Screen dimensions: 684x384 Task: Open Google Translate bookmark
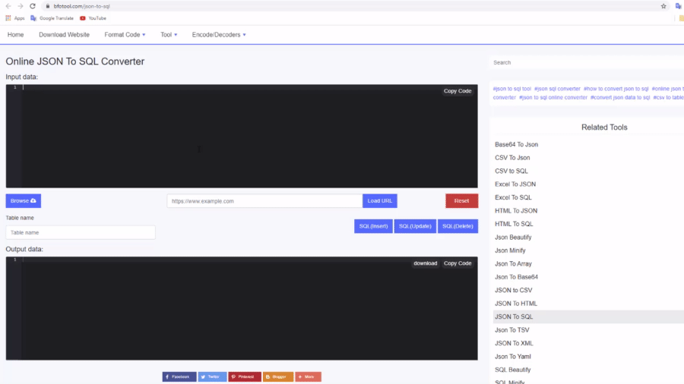click(52, 17)
